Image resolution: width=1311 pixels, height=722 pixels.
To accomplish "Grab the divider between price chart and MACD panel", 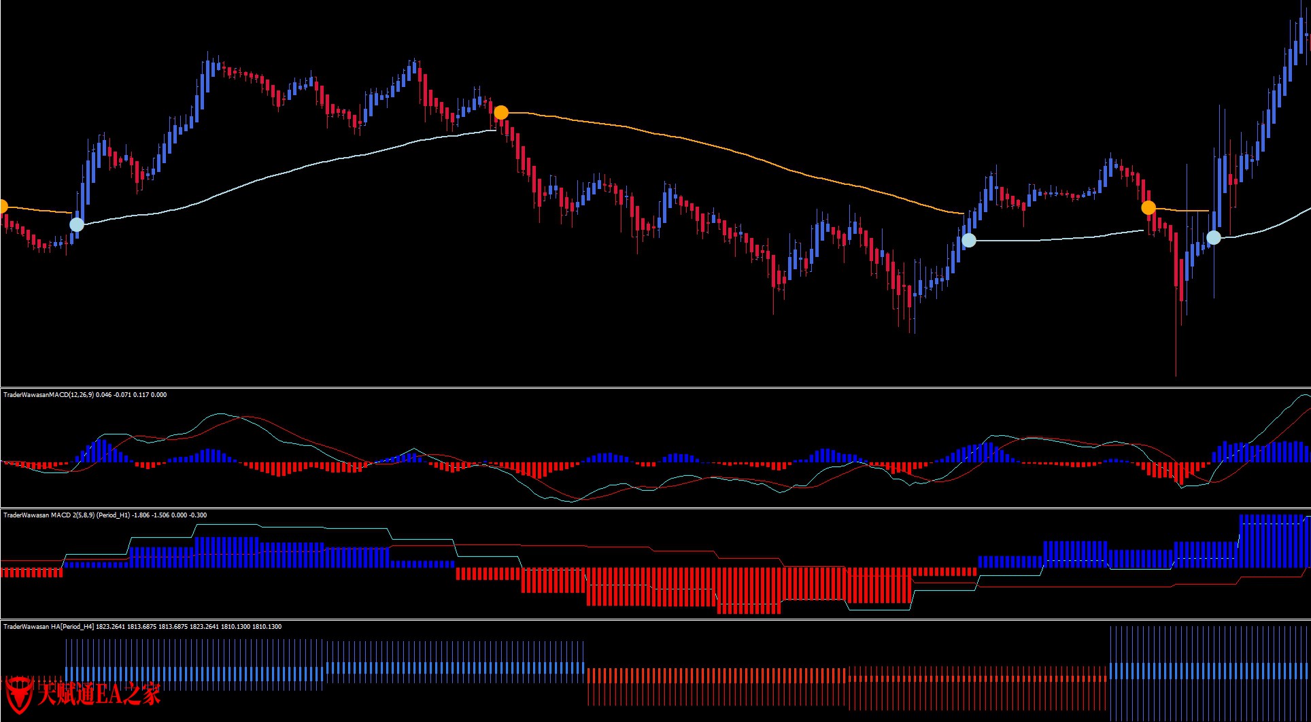I will pos(655,388).
